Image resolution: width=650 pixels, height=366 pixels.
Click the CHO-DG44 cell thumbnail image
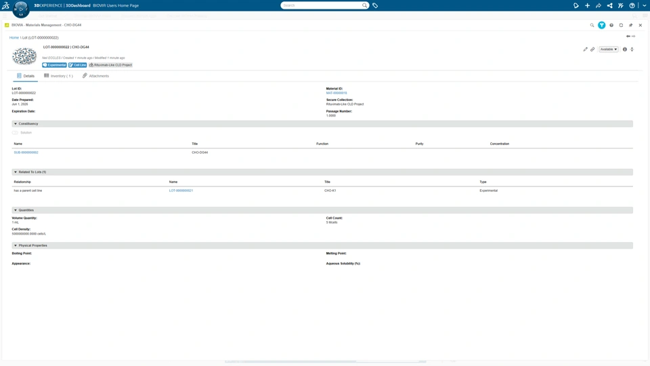(24, 56)
